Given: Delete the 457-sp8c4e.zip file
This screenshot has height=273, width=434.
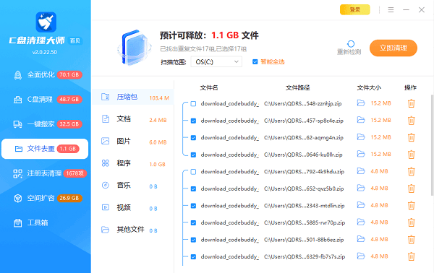Looking at the screenshot, I should [x=412, y=121].
